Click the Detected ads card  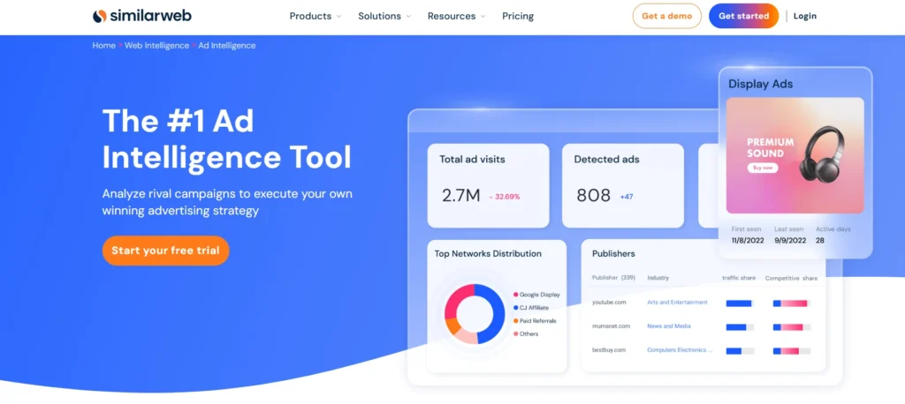623,185
